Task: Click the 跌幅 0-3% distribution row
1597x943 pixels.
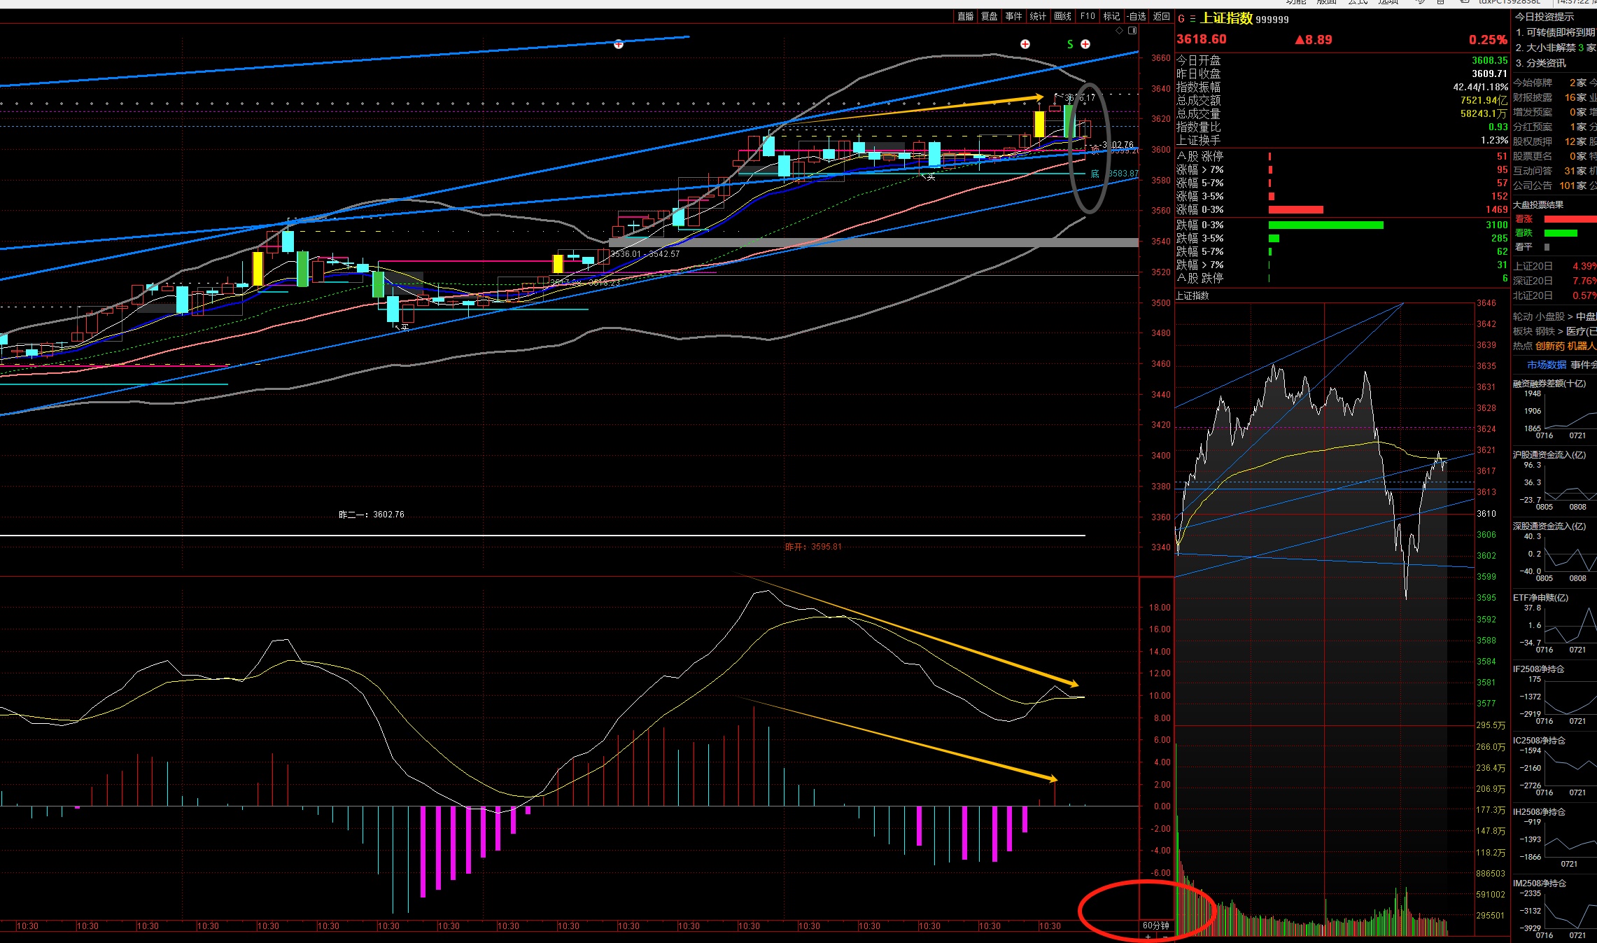Action: point(1342,225)
